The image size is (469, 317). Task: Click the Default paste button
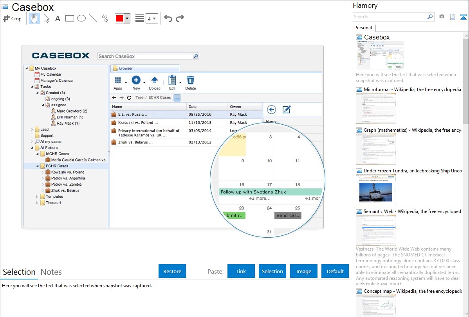[x=335, y=271]
